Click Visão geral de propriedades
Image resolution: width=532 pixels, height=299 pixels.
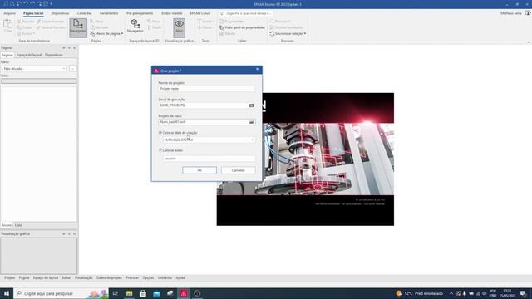tap(242, 27)
